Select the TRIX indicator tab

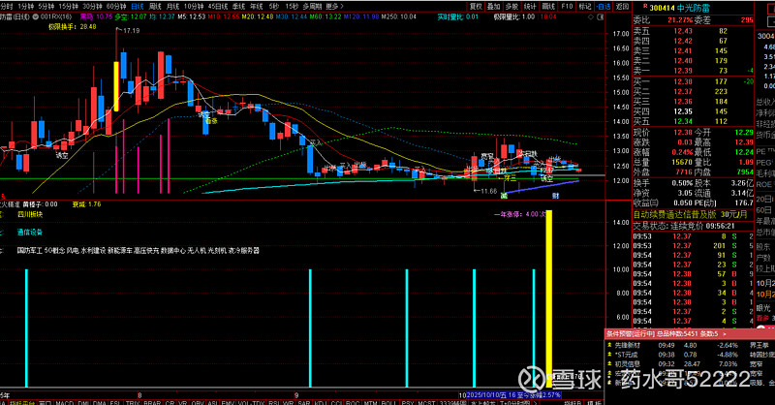pos(133,402)
